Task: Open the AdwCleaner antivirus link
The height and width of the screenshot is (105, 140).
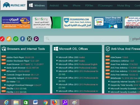Action: click(x=119, y=57)
